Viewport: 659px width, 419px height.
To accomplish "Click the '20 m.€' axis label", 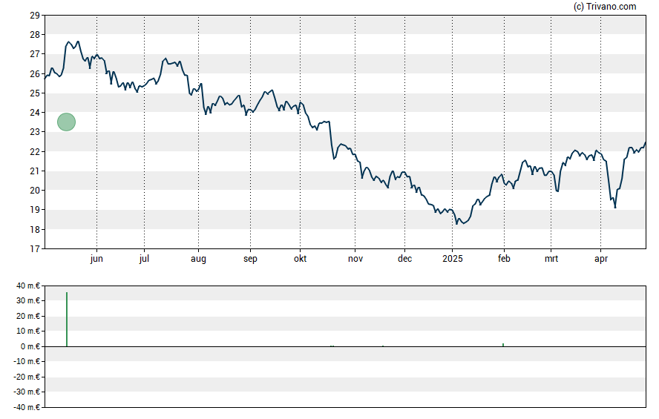I will point(28,316).
